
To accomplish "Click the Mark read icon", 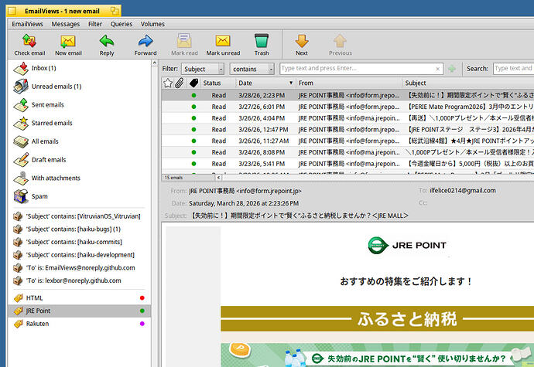I will tap(184, 41).
